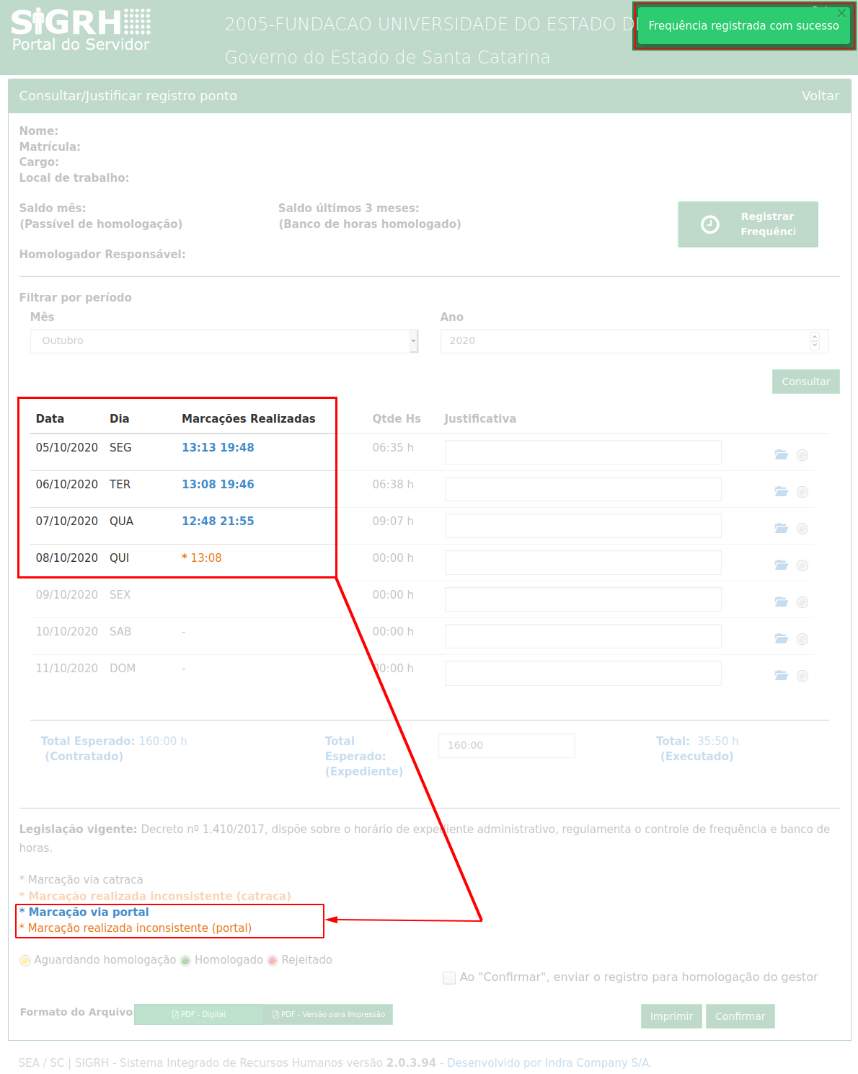Open folder icon for 07/10/2020 row
This screenshot has height=1074, width=858.
click(781, 528)
